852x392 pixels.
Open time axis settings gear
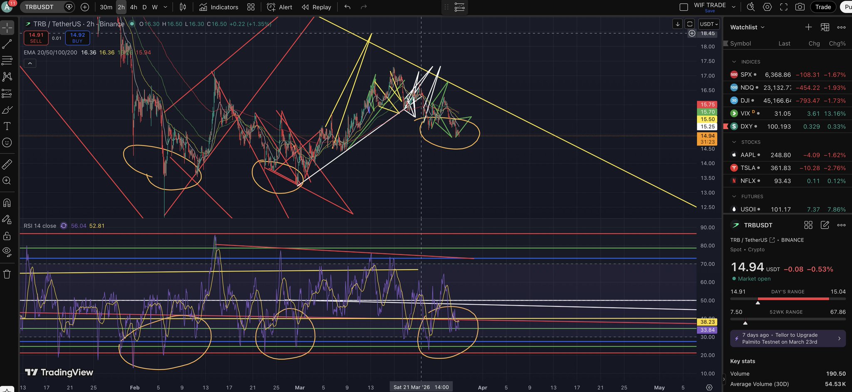[709, 387]
